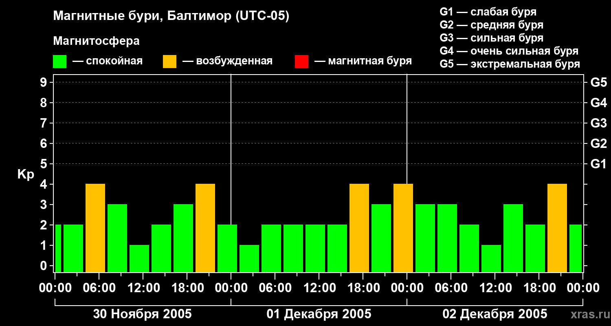The image size is (611, 326).
Task: Open the xras.ru watermark link
Action: pos(588,314)
